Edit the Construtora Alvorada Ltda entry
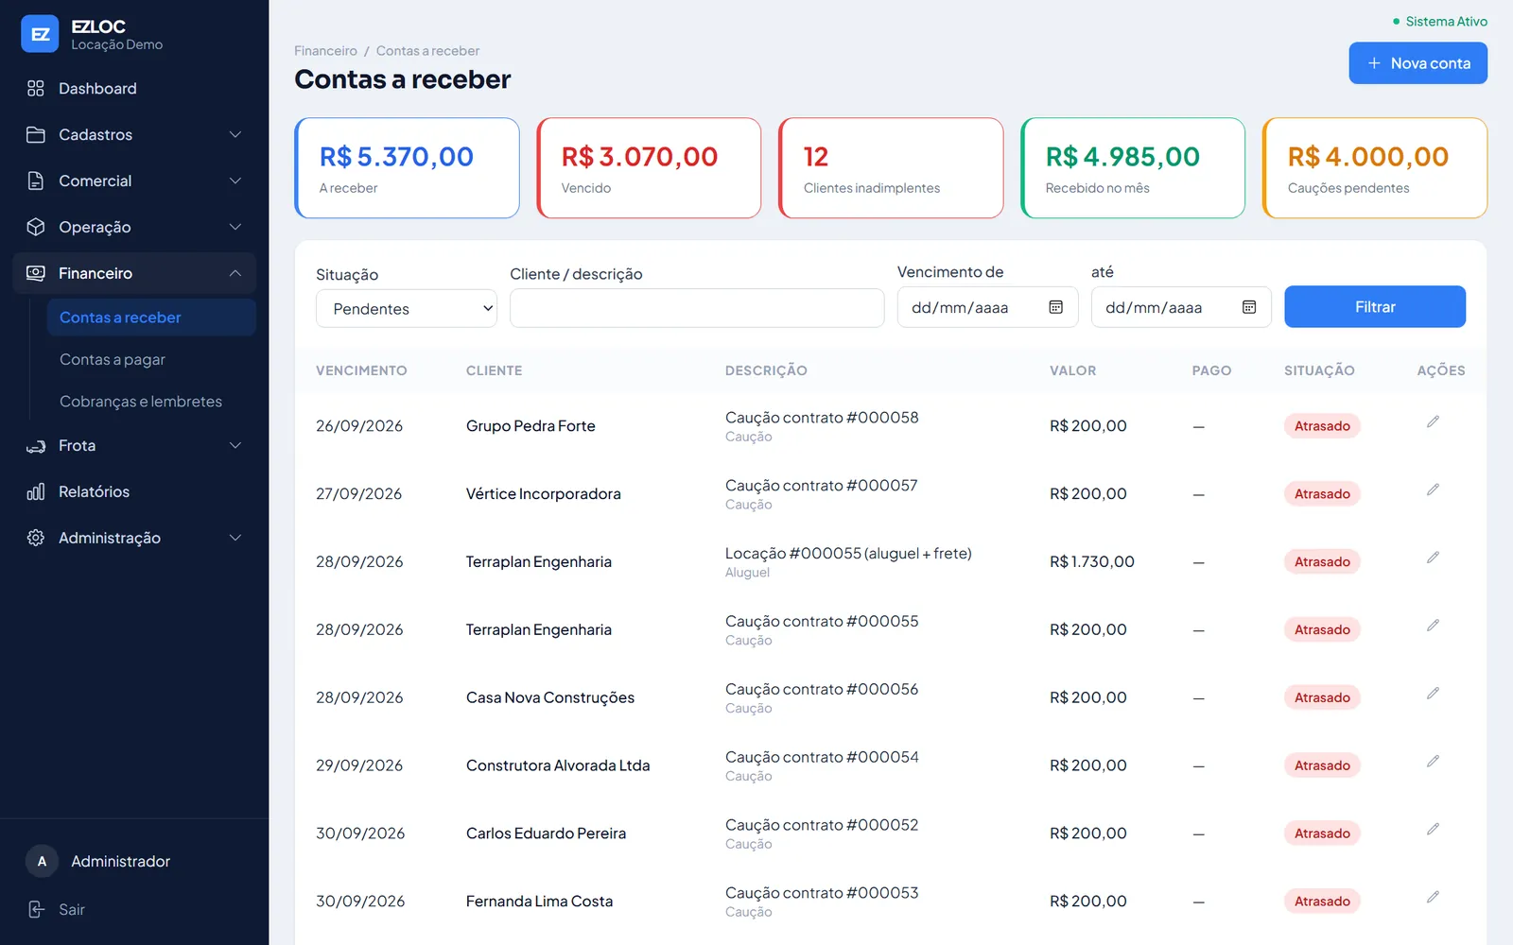 (1433, 761)
